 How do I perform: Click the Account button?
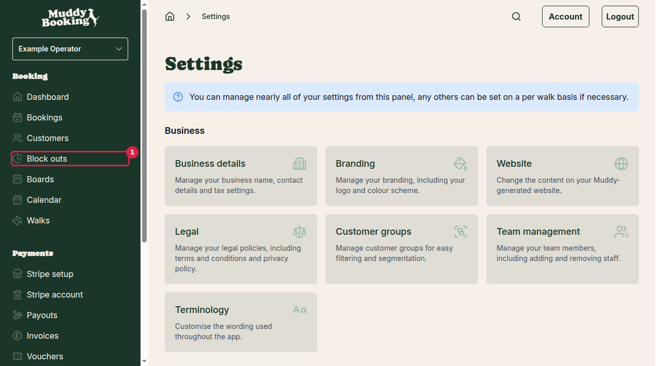coord(565,16)
